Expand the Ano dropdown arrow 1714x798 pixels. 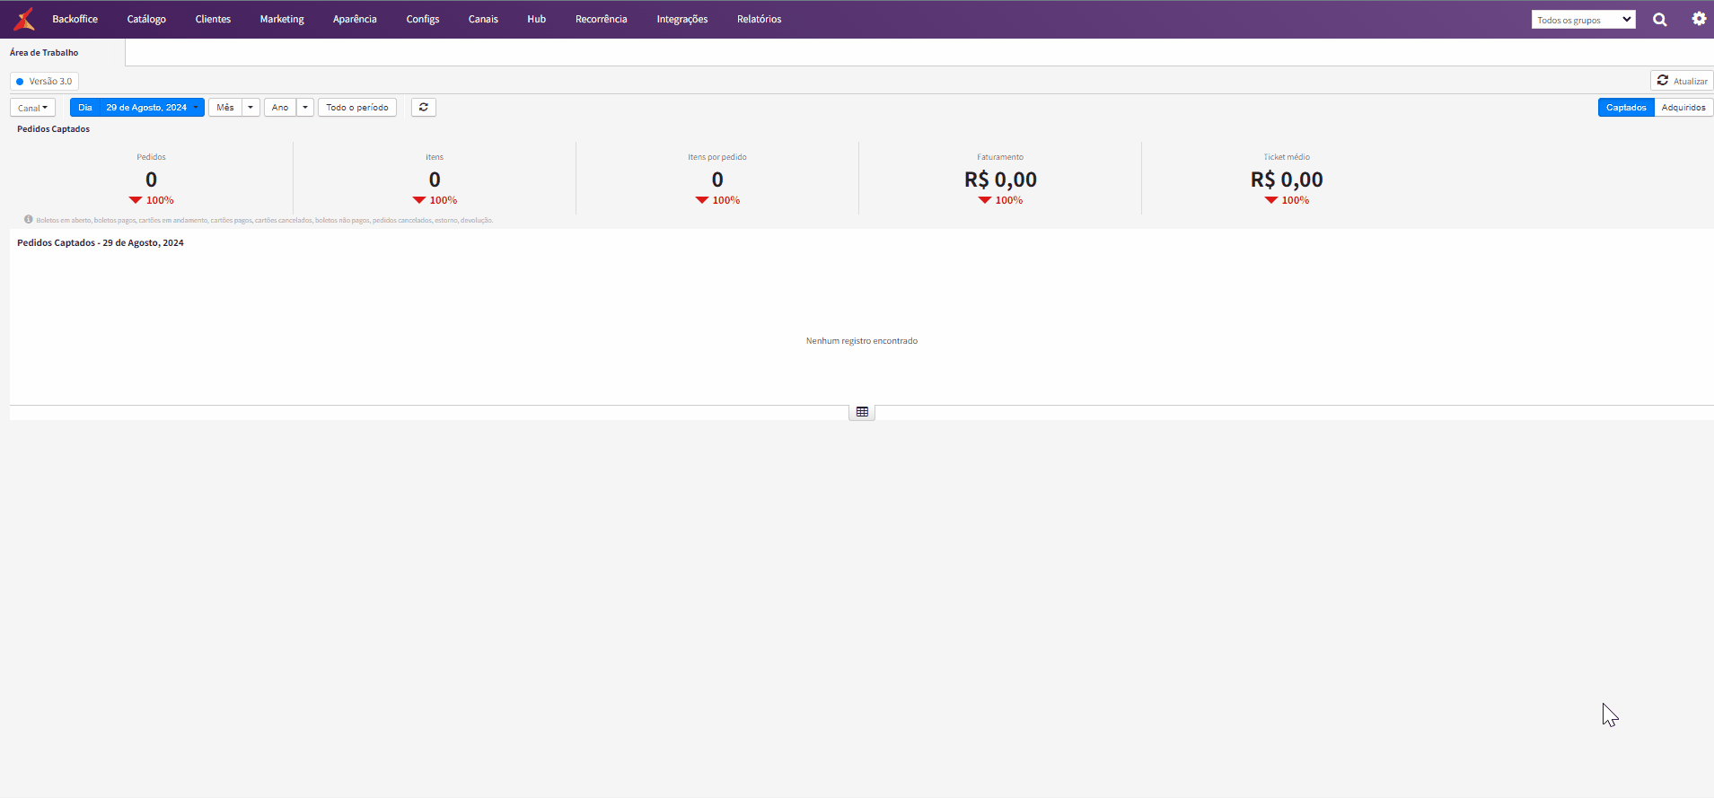(x=305, y=108)
